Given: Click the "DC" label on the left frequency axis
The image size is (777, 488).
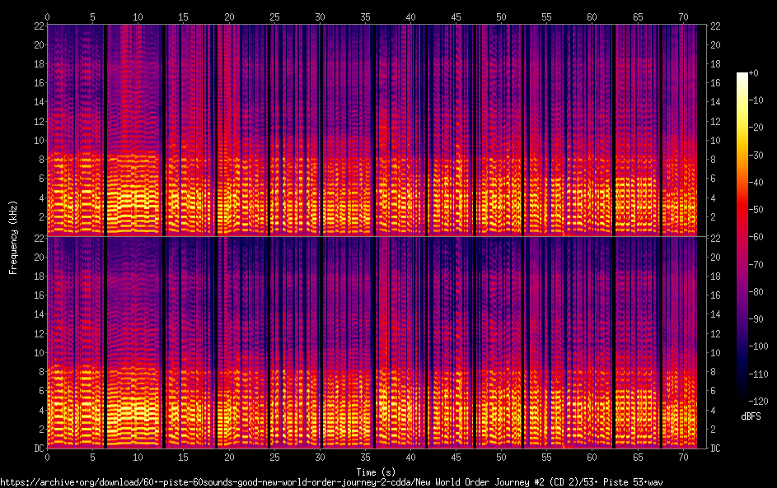Looking at the screenshot, I should tap(39, 448).
